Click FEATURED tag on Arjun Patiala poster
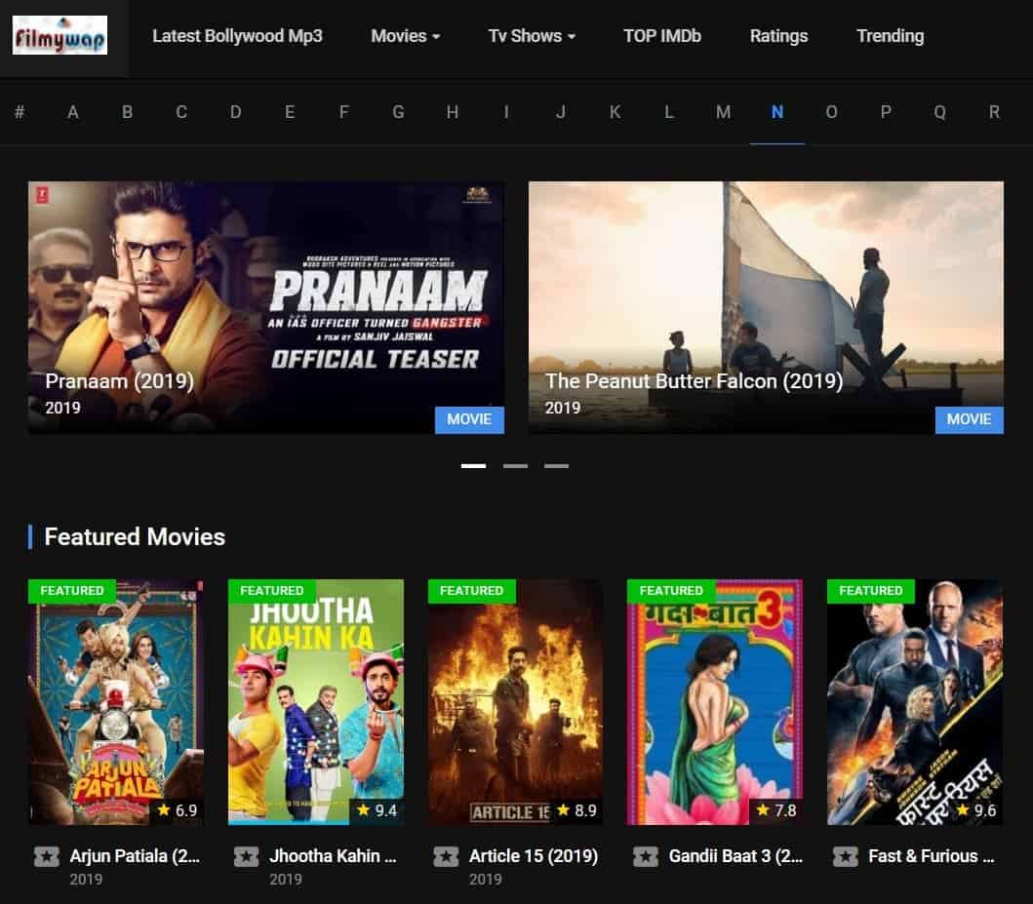 coord(72,591)
